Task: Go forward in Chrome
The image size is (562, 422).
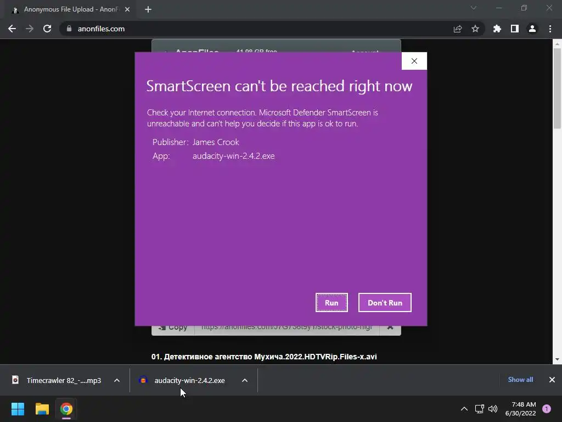Action: click(30, 29)
